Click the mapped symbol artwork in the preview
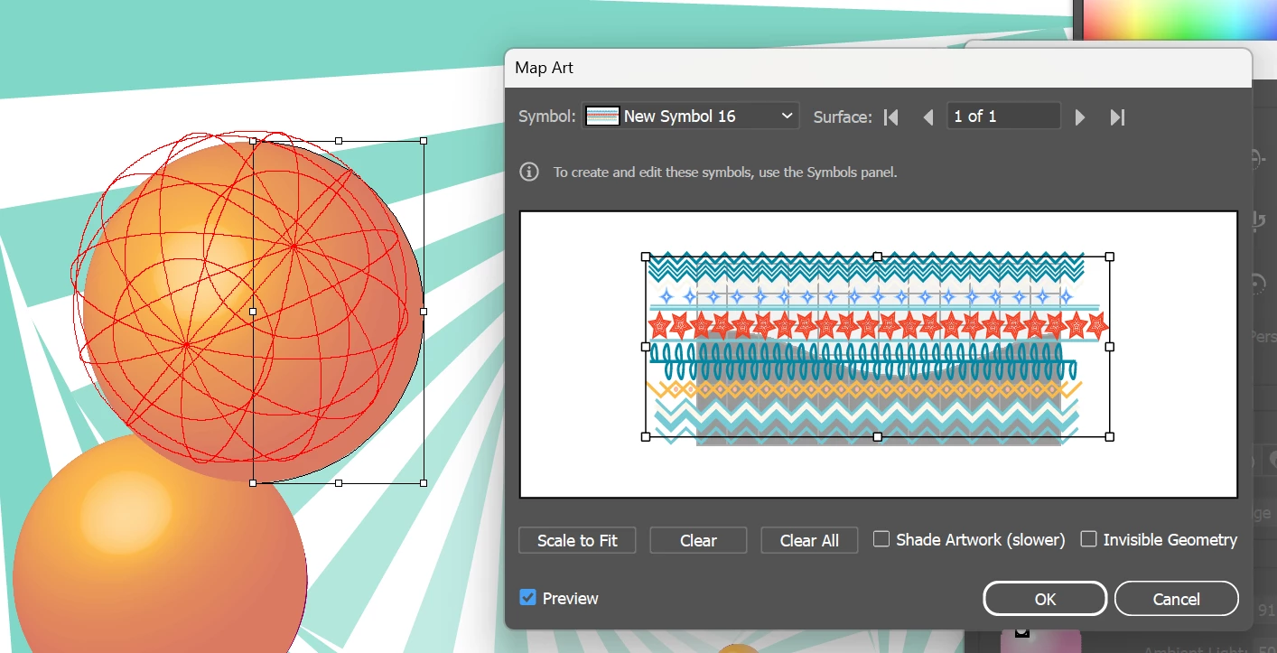Viewport: 1277px width, 653px height. coord(877,348)
